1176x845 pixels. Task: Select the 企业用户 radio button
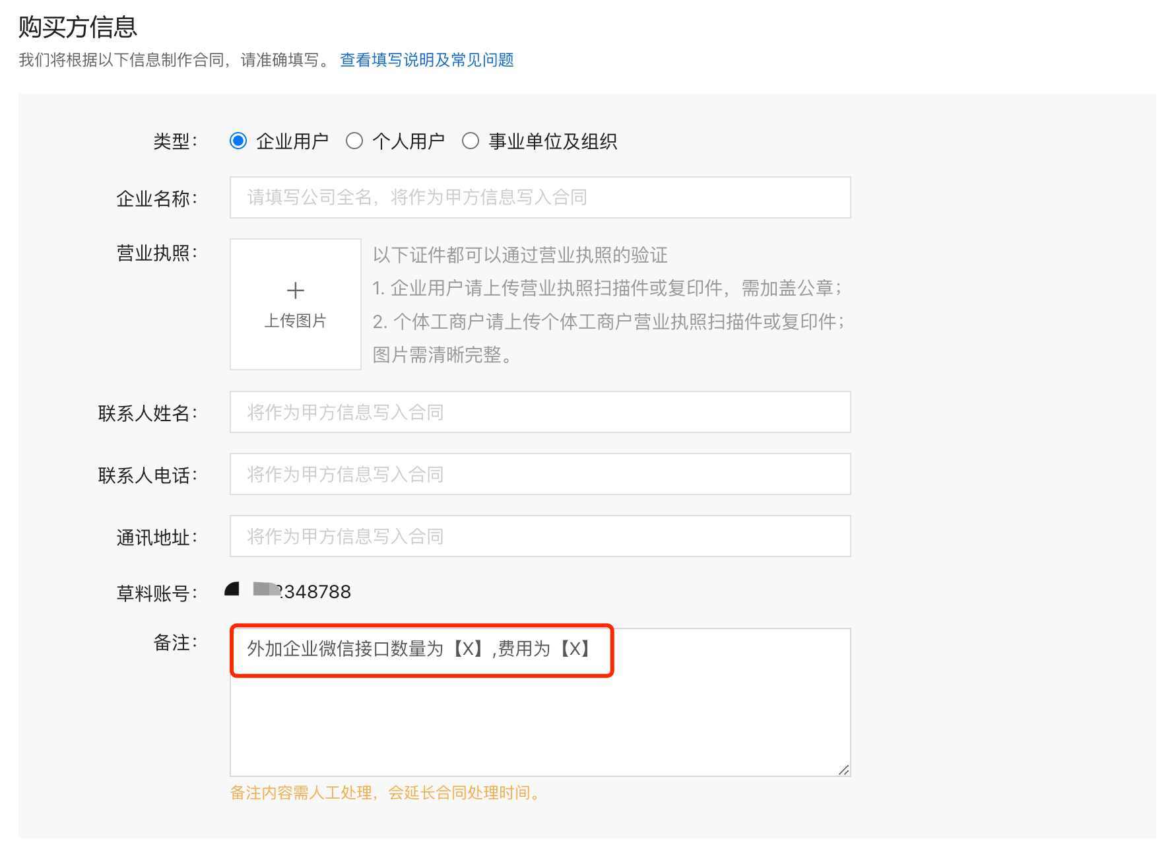click(x=239, y=141)
